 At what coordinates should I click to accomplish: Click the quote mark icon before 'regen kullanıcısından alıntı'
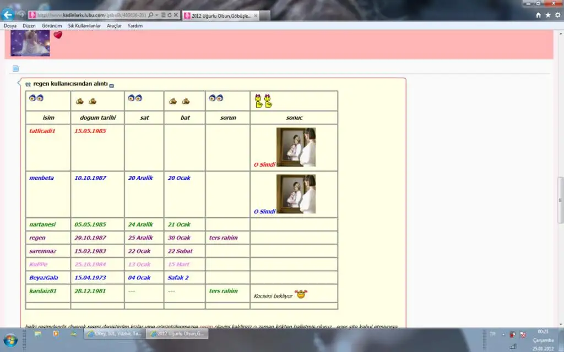click(28, 84)
